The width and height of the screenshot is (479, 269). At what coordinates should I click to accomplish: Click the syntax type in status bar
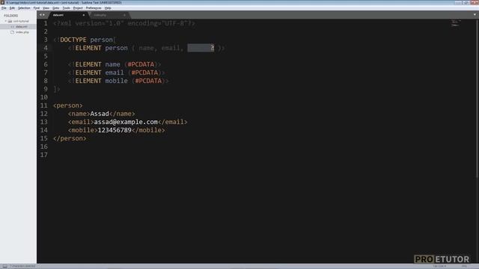pyautogui.click(x=464, y=266)
